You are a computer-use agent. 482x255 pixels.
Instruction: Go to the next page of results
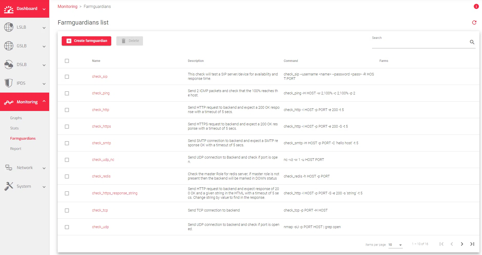tap(462, 244)
